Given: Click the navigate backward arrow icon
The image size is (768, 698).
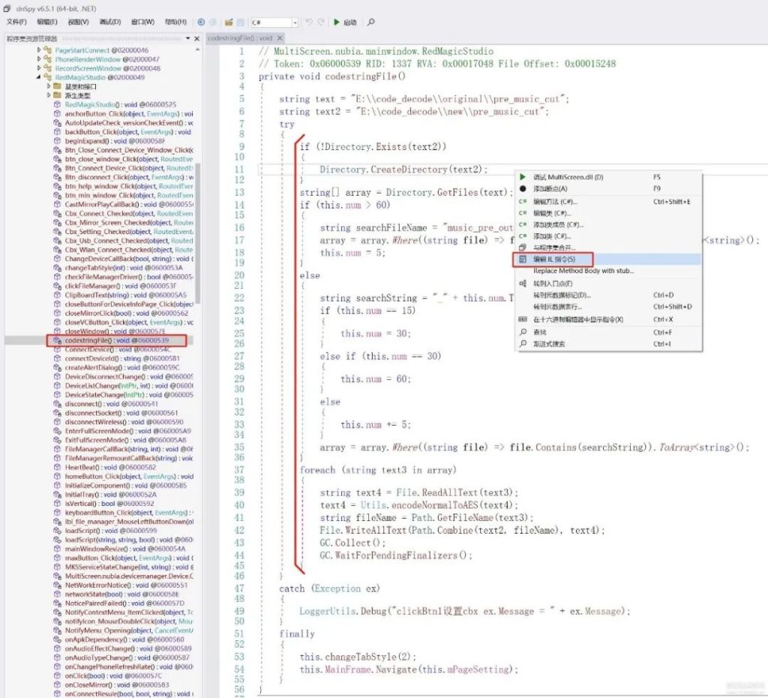Looking at the screenshot, I should pyautogui.click(x=201, y=22).
